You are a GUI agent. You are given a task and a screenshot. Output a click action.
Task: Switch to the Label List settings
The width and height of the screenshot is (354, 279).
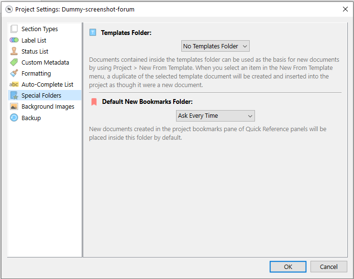tap(34, 40)
